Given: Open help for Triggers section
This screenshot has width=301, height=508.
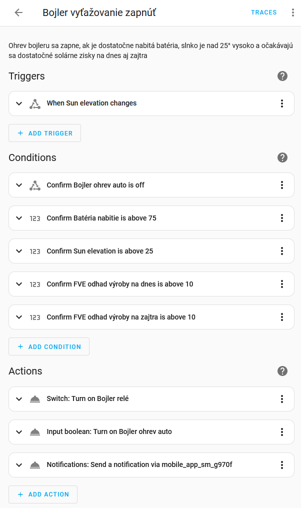Looking at the screenshot, I should pyautogui.click(x=282, y=76).
